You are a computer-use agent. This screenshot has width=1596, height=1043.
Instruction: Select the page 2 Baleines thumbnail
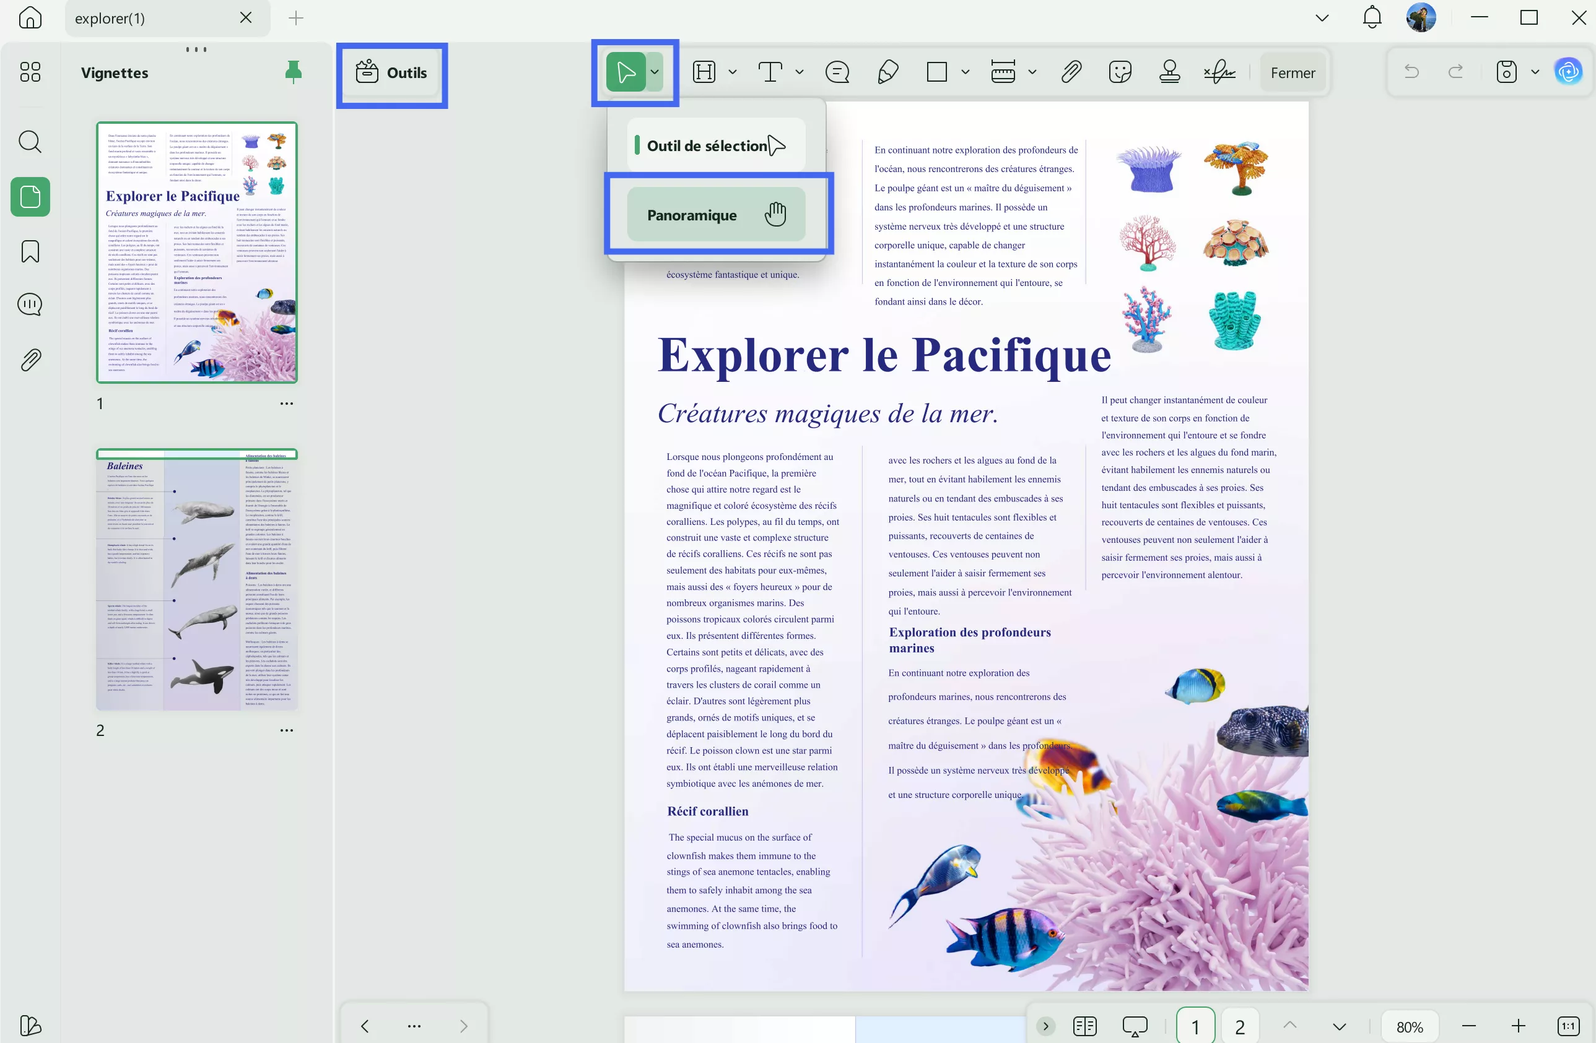tap(196, 581)
